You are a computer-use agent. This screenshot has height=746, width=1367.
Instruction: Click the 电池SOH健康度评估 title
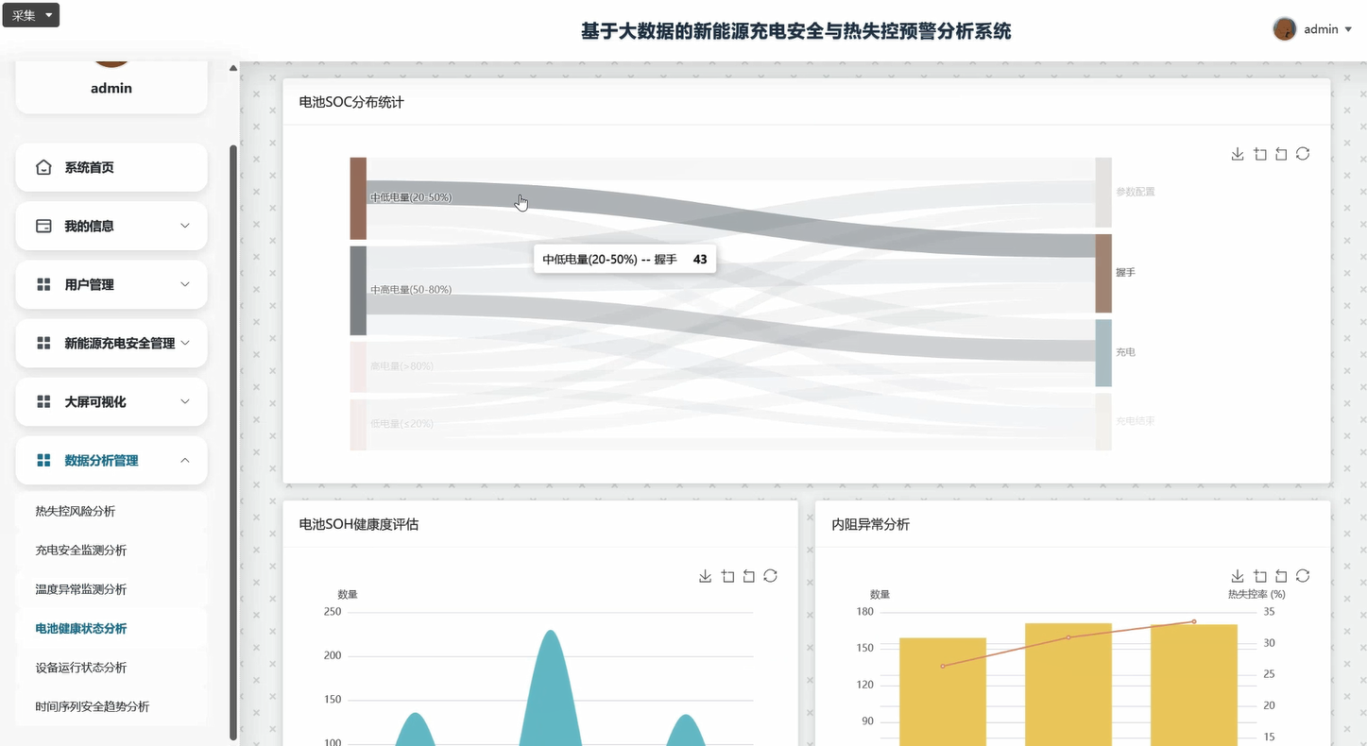click(359, 524)
